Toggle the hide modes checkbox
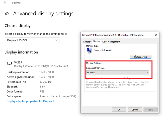Screen dimensions: 163x117 88,78
